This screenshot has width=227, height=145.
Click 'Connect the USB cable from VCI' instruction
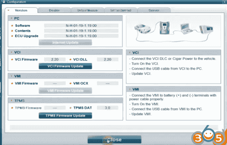click(166, 69)
